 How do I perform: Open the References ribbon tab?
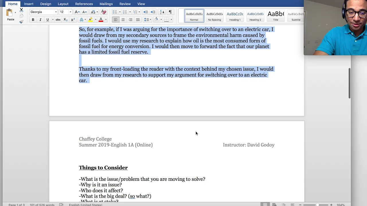84,4
